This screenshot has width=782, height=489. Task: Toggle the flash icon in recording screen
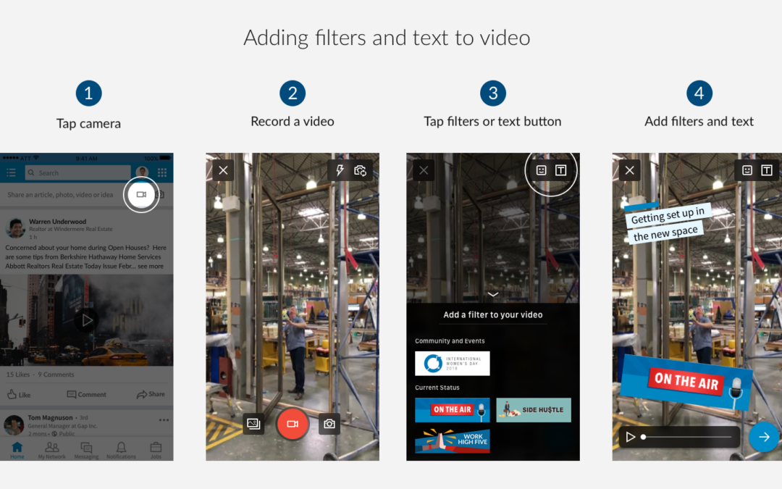340,170
